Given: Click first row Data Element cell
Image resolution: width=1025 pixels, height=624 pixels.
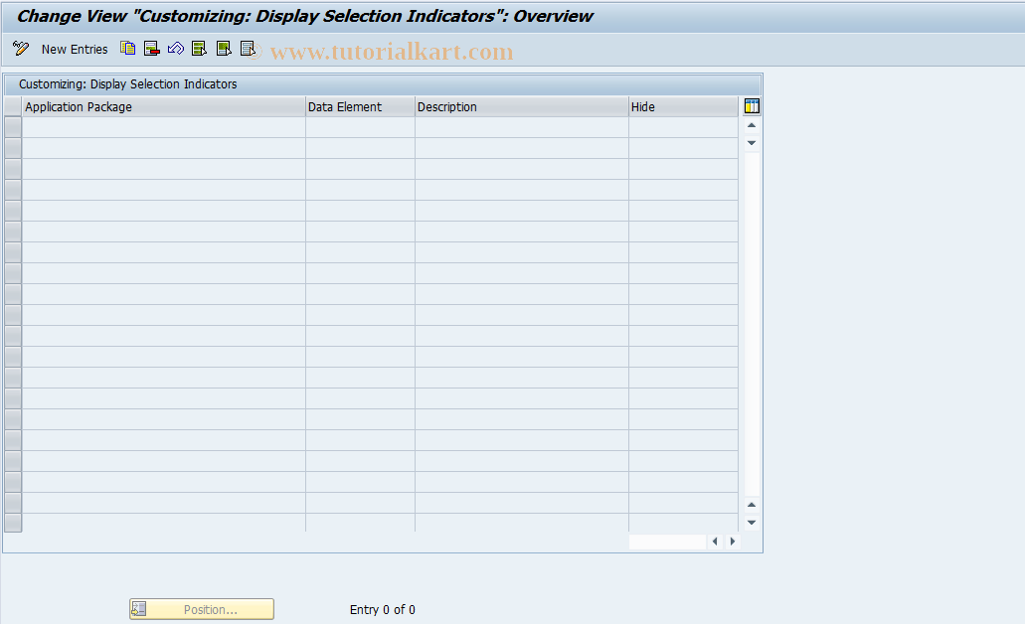Looking at the screenshot, I should pyautogui.click(x=360, y=127).
